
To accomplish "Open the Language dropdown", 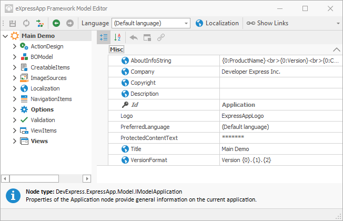I will [x=186, y=23].
